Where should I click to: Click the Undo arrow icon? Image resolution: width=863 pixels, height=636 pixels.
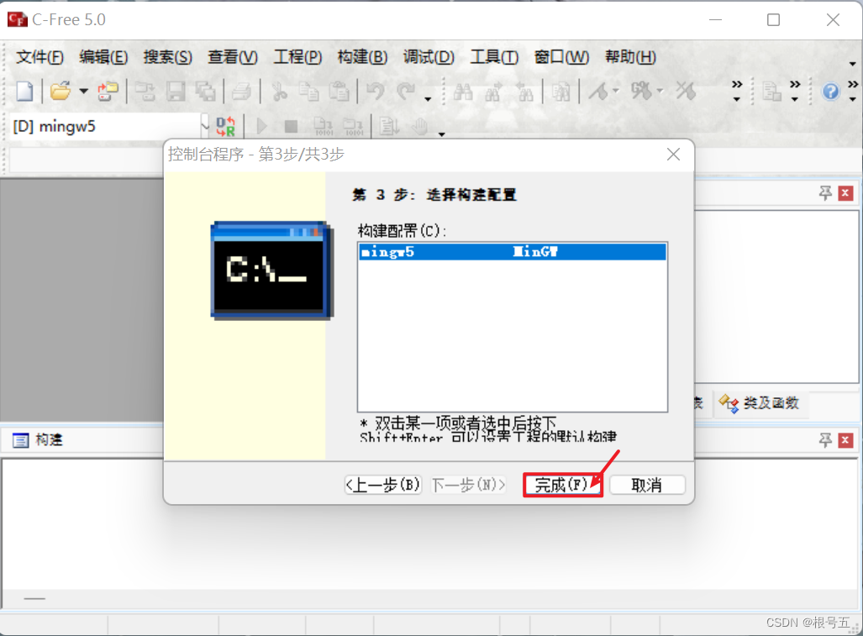375,91
